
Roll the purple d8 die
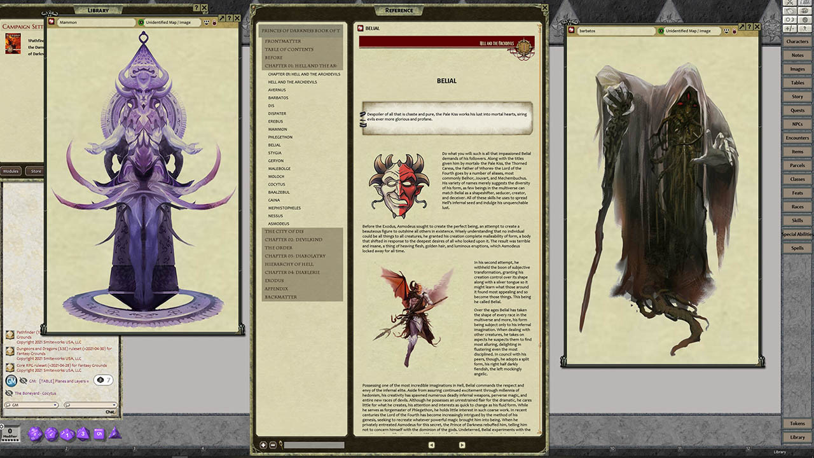(x=83, y=434)
